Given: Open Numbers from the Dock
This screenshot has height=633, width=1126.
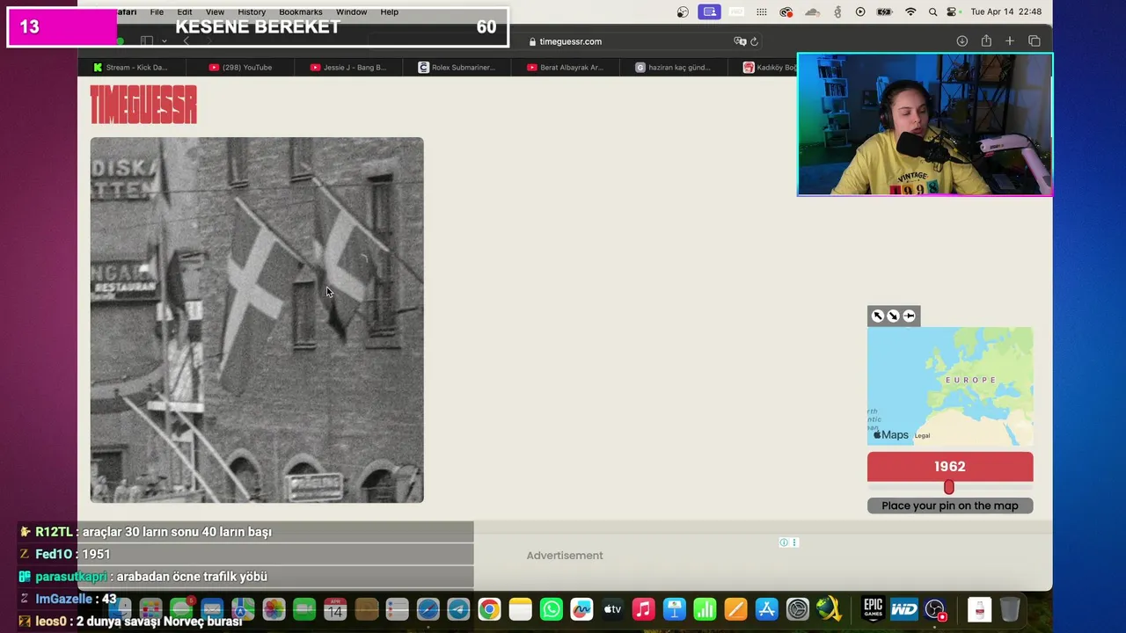Looking at the screenshot, I should click(705, 609).
